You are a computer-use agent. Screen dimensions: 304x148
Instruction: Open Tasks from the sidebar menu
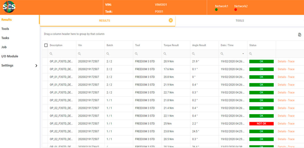(x=5, y=38)
